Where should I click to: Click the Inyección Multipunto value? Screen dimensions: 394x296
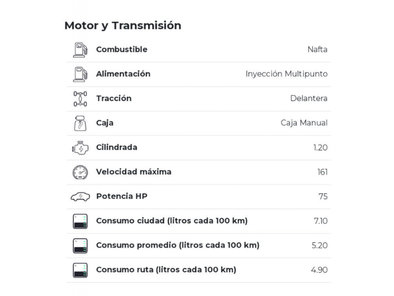click(x=286, y=74)
